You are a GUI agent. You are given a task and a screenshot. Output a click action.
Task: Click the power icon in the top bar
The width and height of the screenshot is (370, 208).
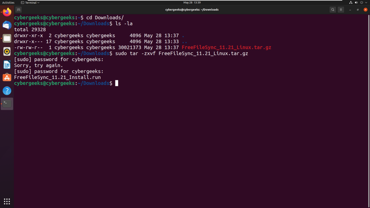[x=361, y=3]
